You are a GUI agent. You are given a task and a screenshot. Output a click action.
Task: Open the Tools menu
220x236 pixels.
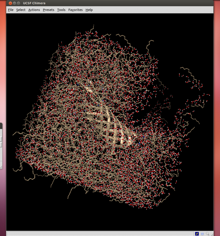coord(61,10)
